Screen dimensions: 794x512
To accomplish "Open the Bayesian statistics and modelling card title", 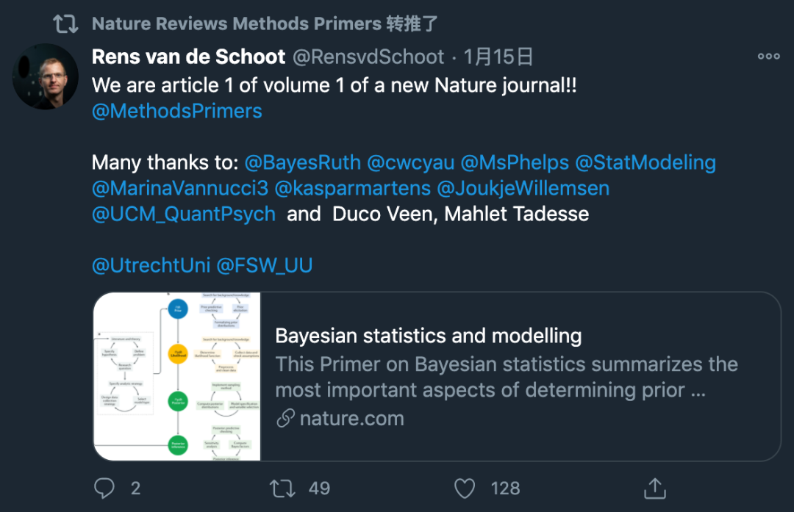I will [x=428, y=336].
